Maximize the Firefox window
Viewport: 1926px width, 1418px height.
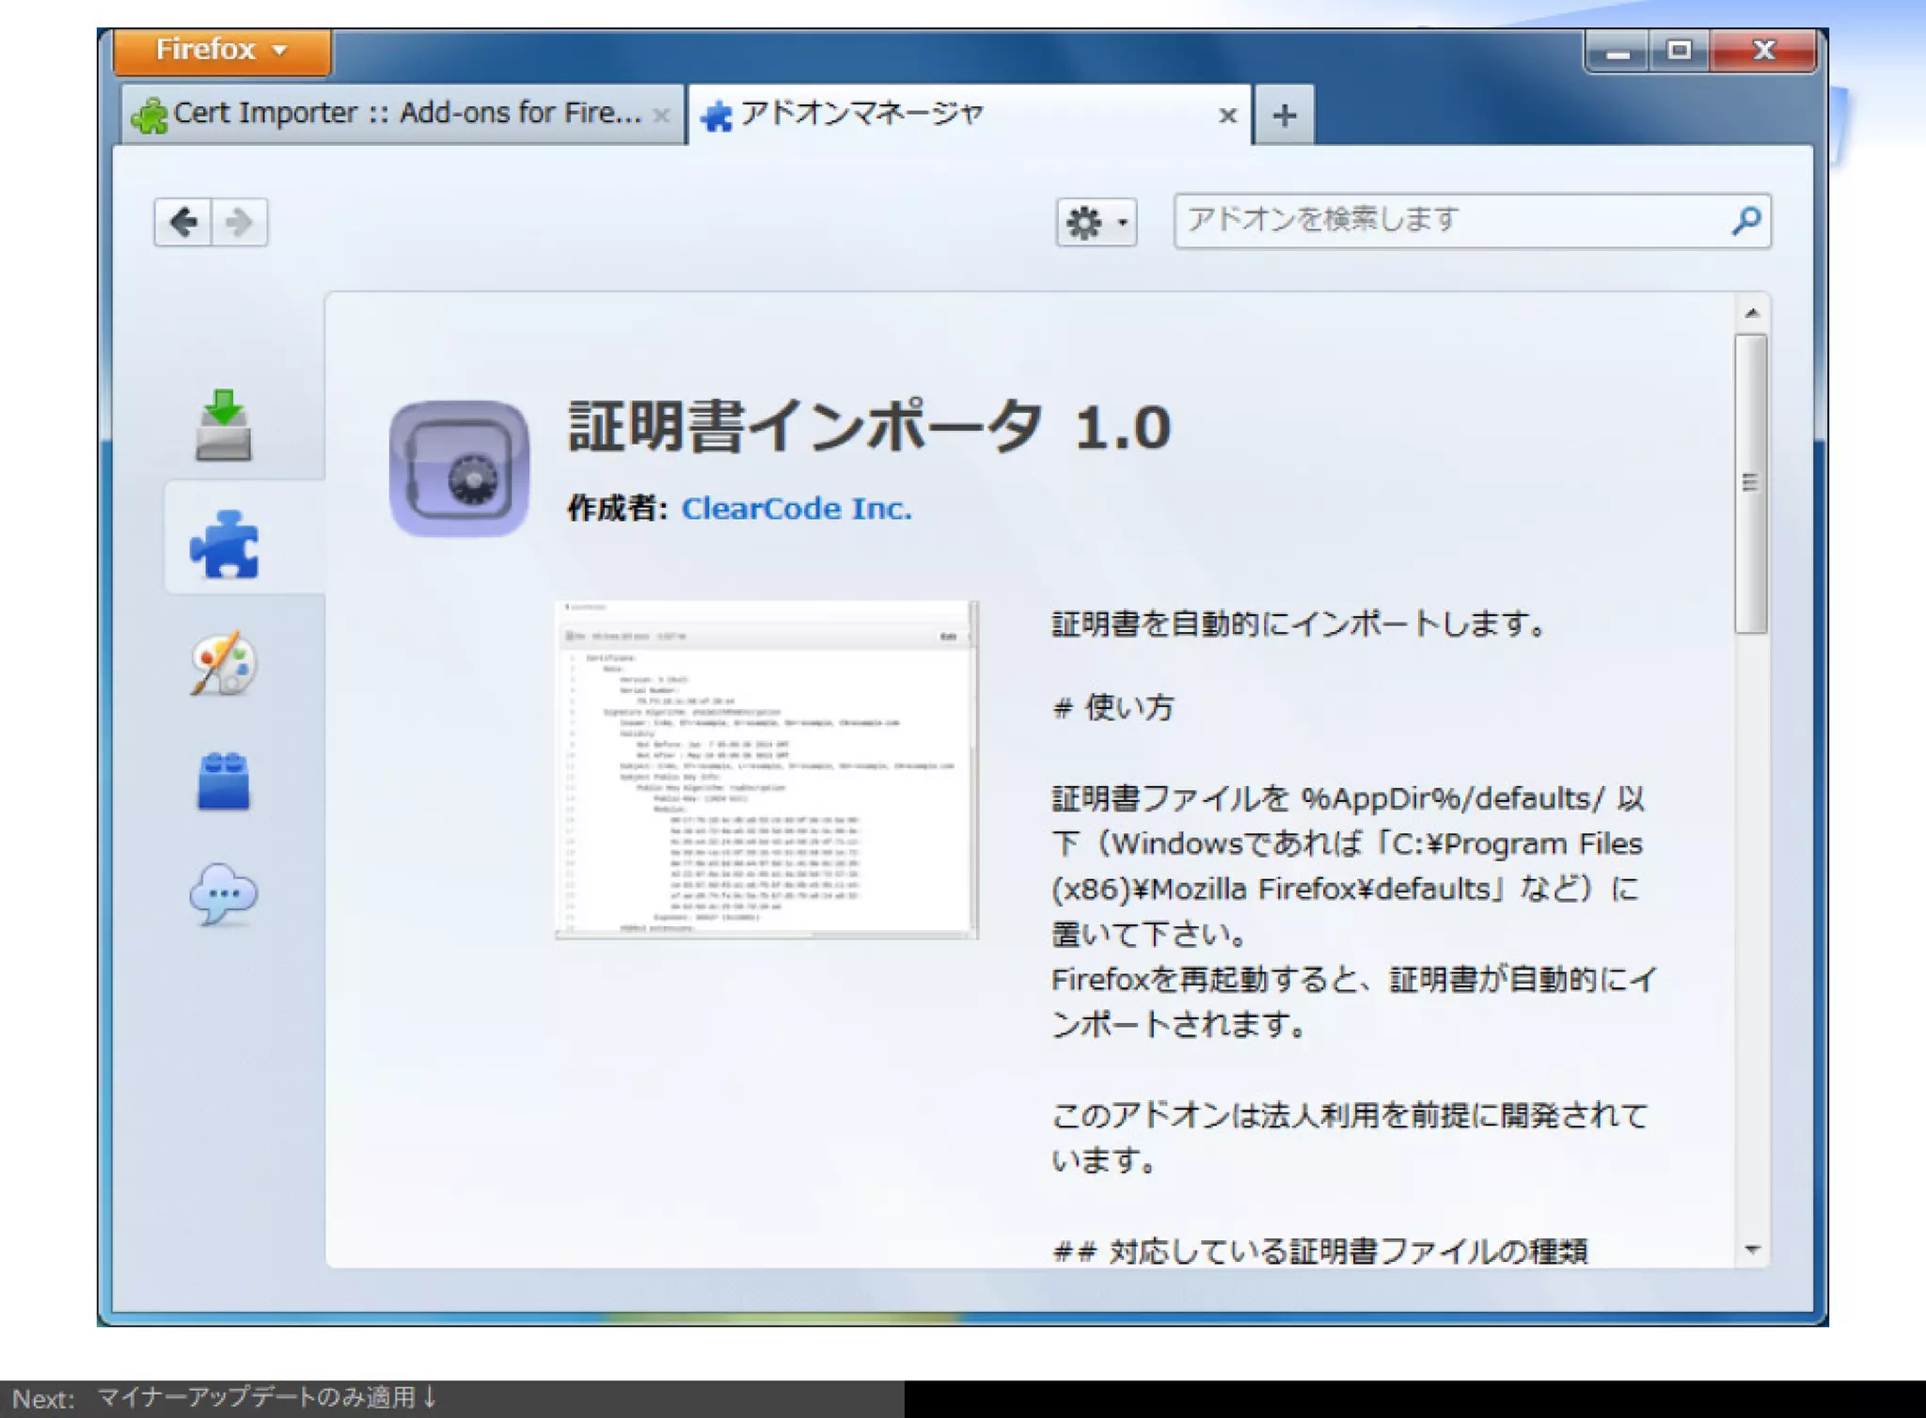[1680, 52]
